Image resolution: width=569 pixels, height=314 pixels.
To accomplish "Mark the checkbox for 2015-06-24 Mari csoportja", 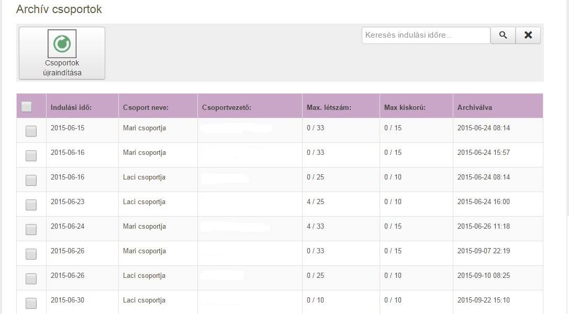I will pos(31,229).
